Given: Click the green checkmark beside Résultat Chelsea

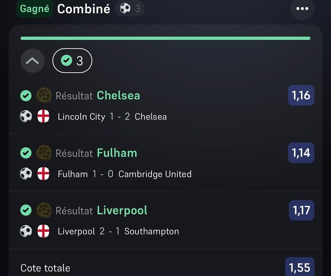Looking at the screenshot, I should (26, 96).
